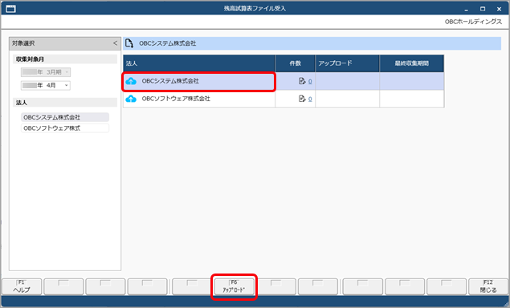Click the F1 ヘルプ function button

tap(22, 286)
